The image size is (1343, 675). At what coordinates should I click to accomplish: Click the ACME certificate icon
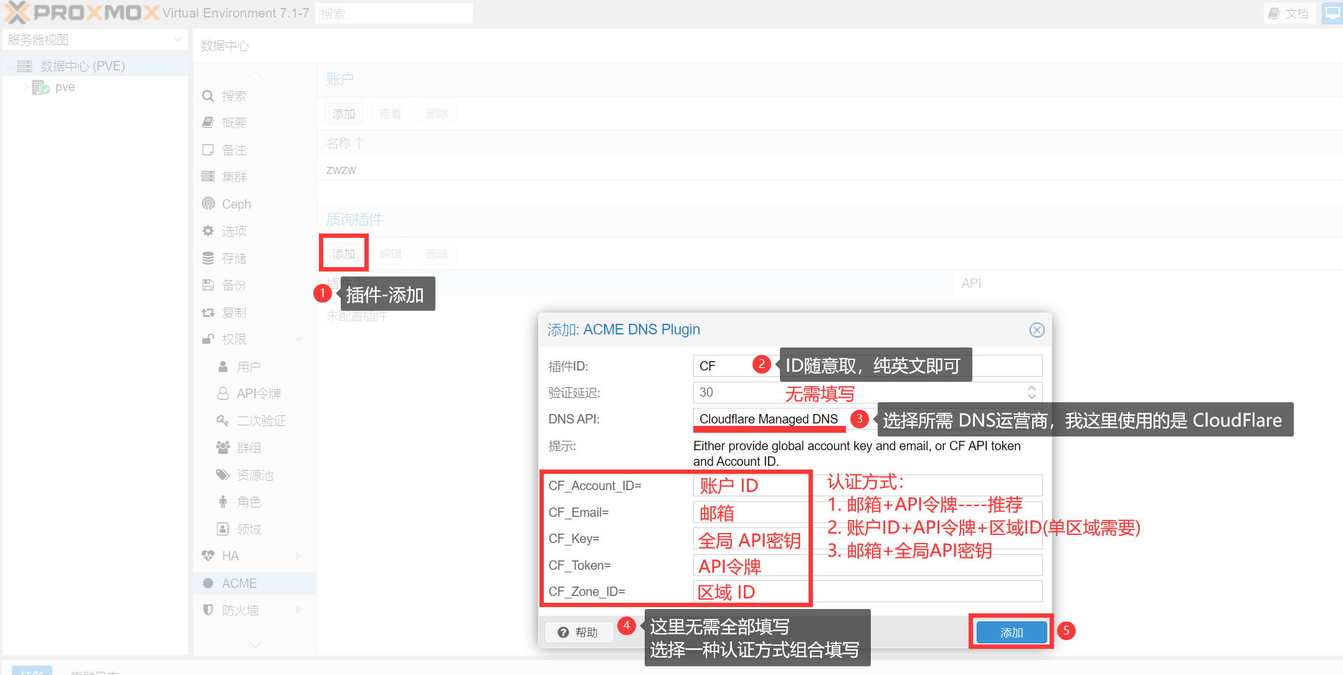(x=208, y=583)
